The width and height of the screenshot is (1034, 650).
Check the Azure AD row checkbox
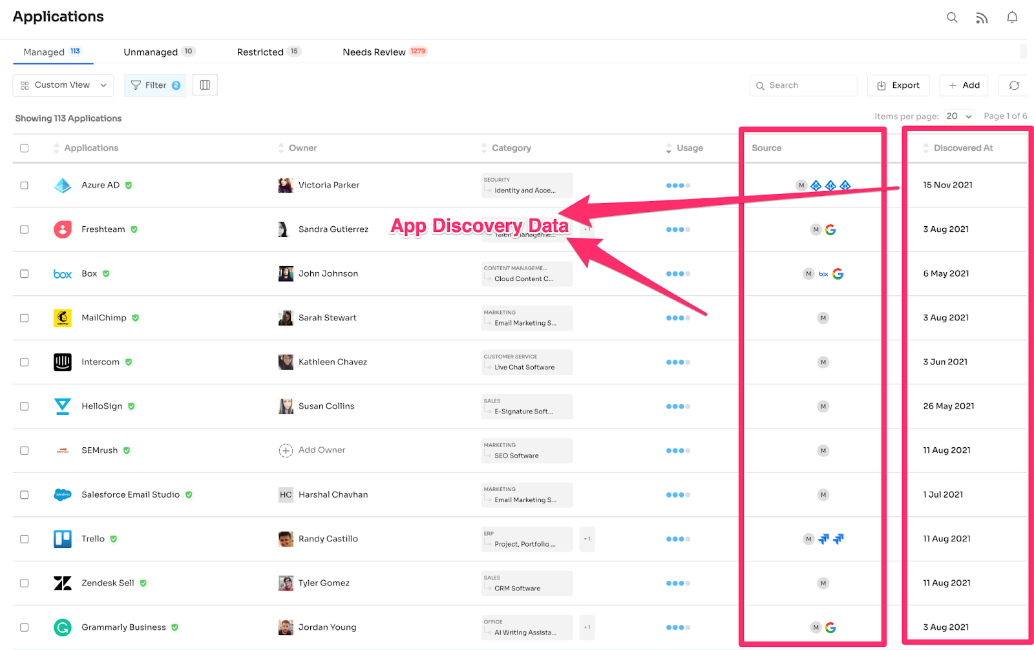[x=25, y=185]
